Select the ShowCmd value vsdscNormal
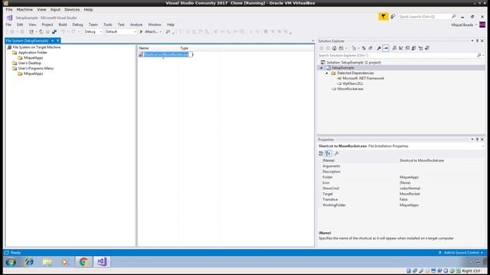 coord(410,189)
